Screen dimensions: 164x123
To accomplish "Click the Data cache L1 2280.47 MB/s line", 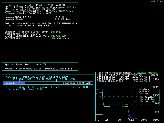I will (124, 77).
